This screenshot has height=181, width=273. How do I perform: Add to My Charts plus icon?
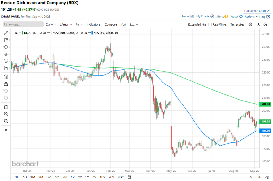pos(212,16)
